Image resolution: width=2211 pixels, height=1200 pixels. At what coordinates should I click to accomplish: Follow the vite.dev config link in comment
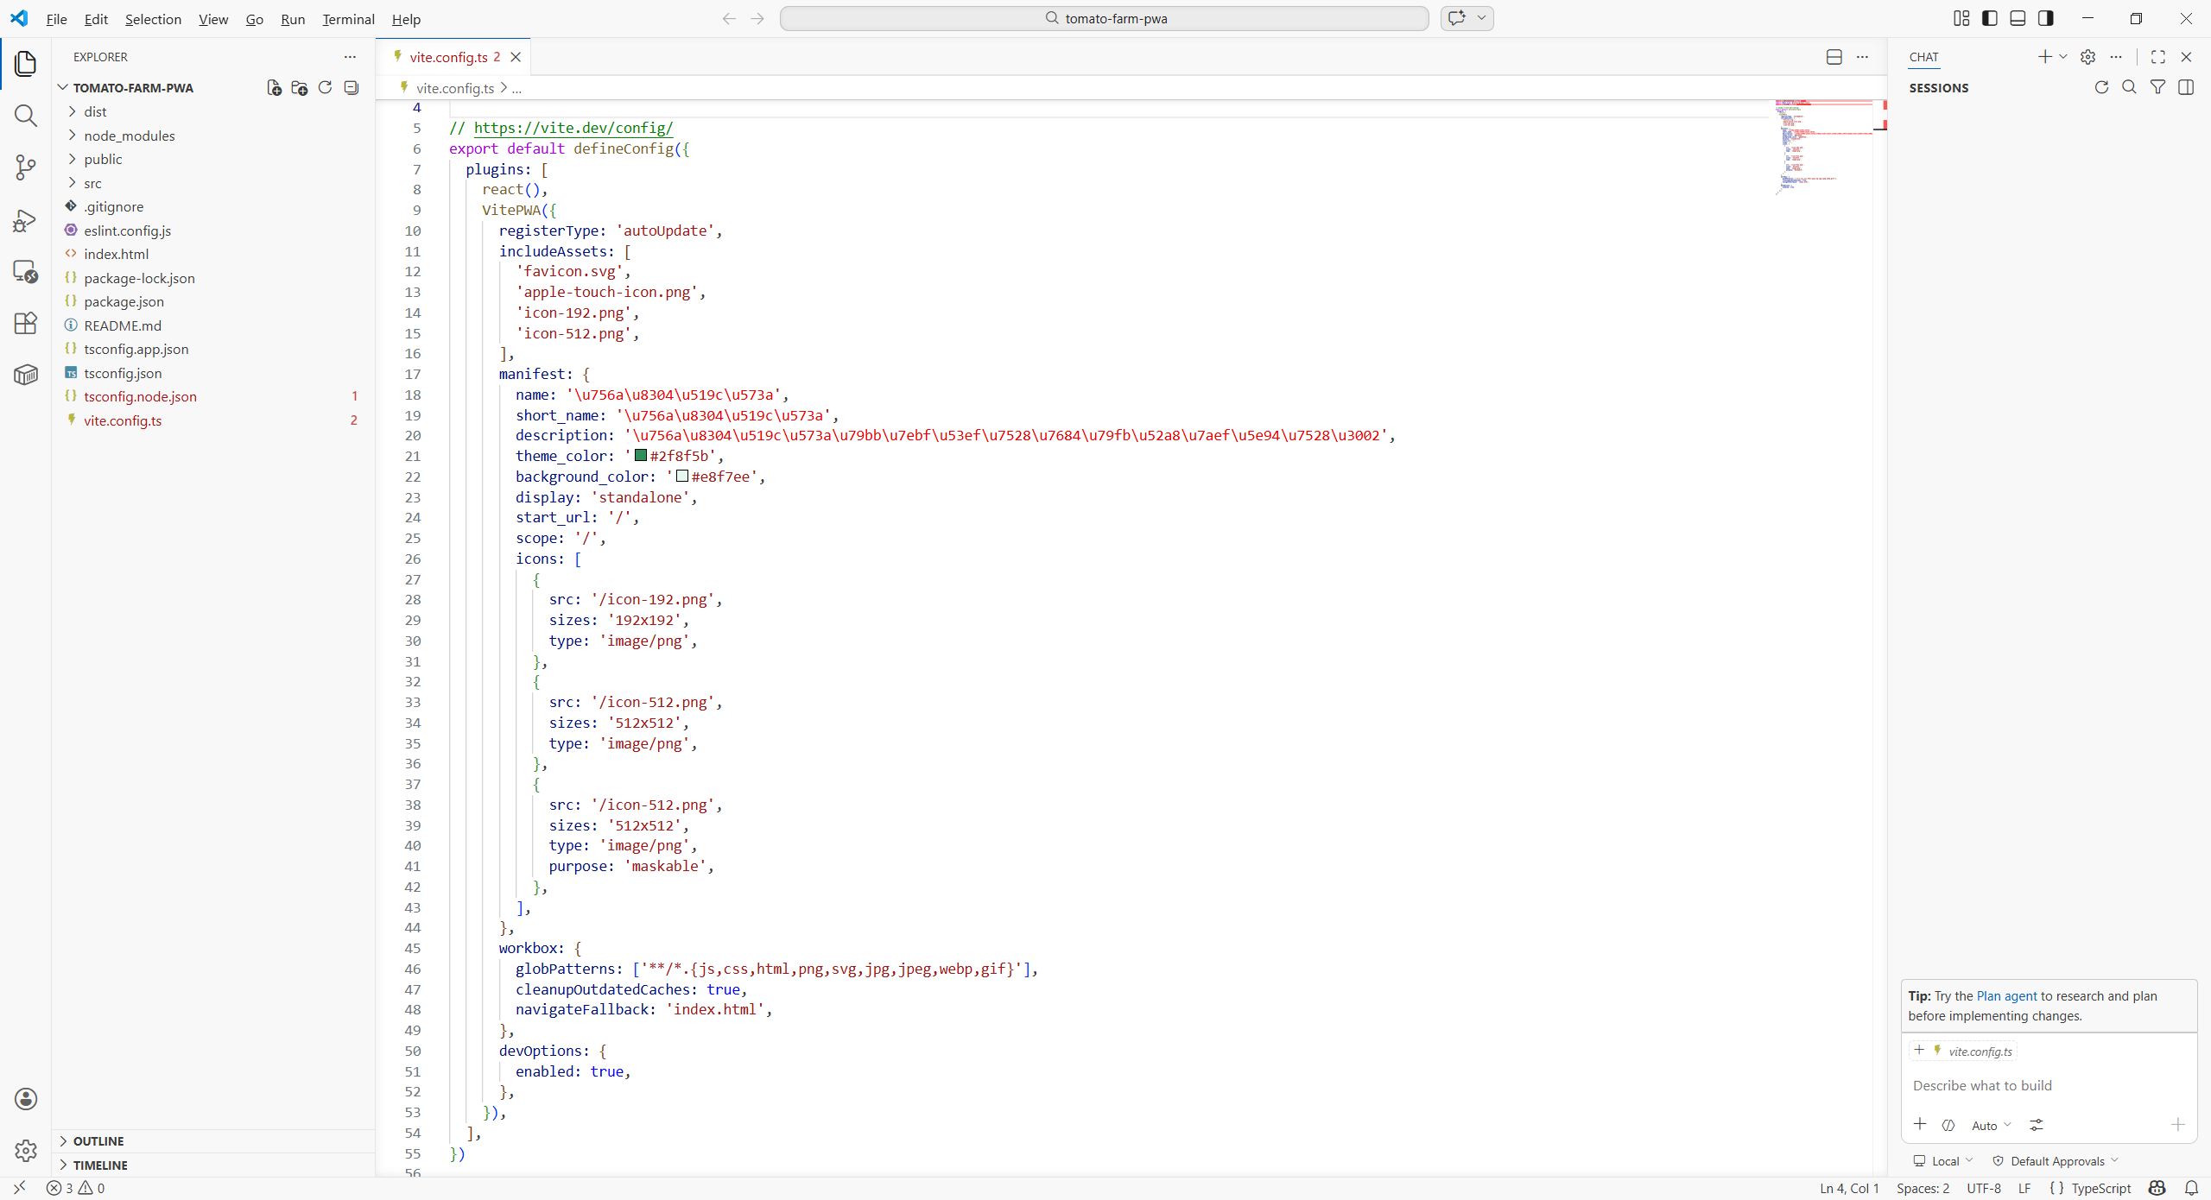tap(573, 128)
